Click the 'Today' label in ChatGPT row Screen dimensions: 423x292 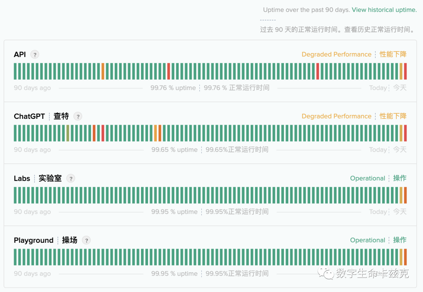(x=378, y=150)
